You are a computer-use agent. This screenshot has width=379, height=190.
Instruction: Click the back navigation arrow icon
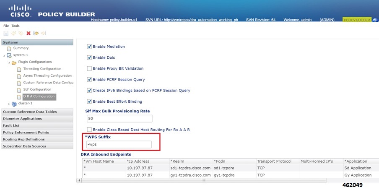[x=36, y=33]
